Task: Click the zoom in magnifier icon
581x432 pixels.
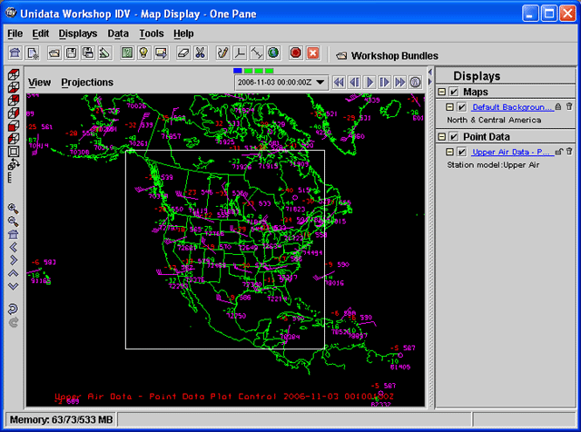Action: tap(13, 208)
